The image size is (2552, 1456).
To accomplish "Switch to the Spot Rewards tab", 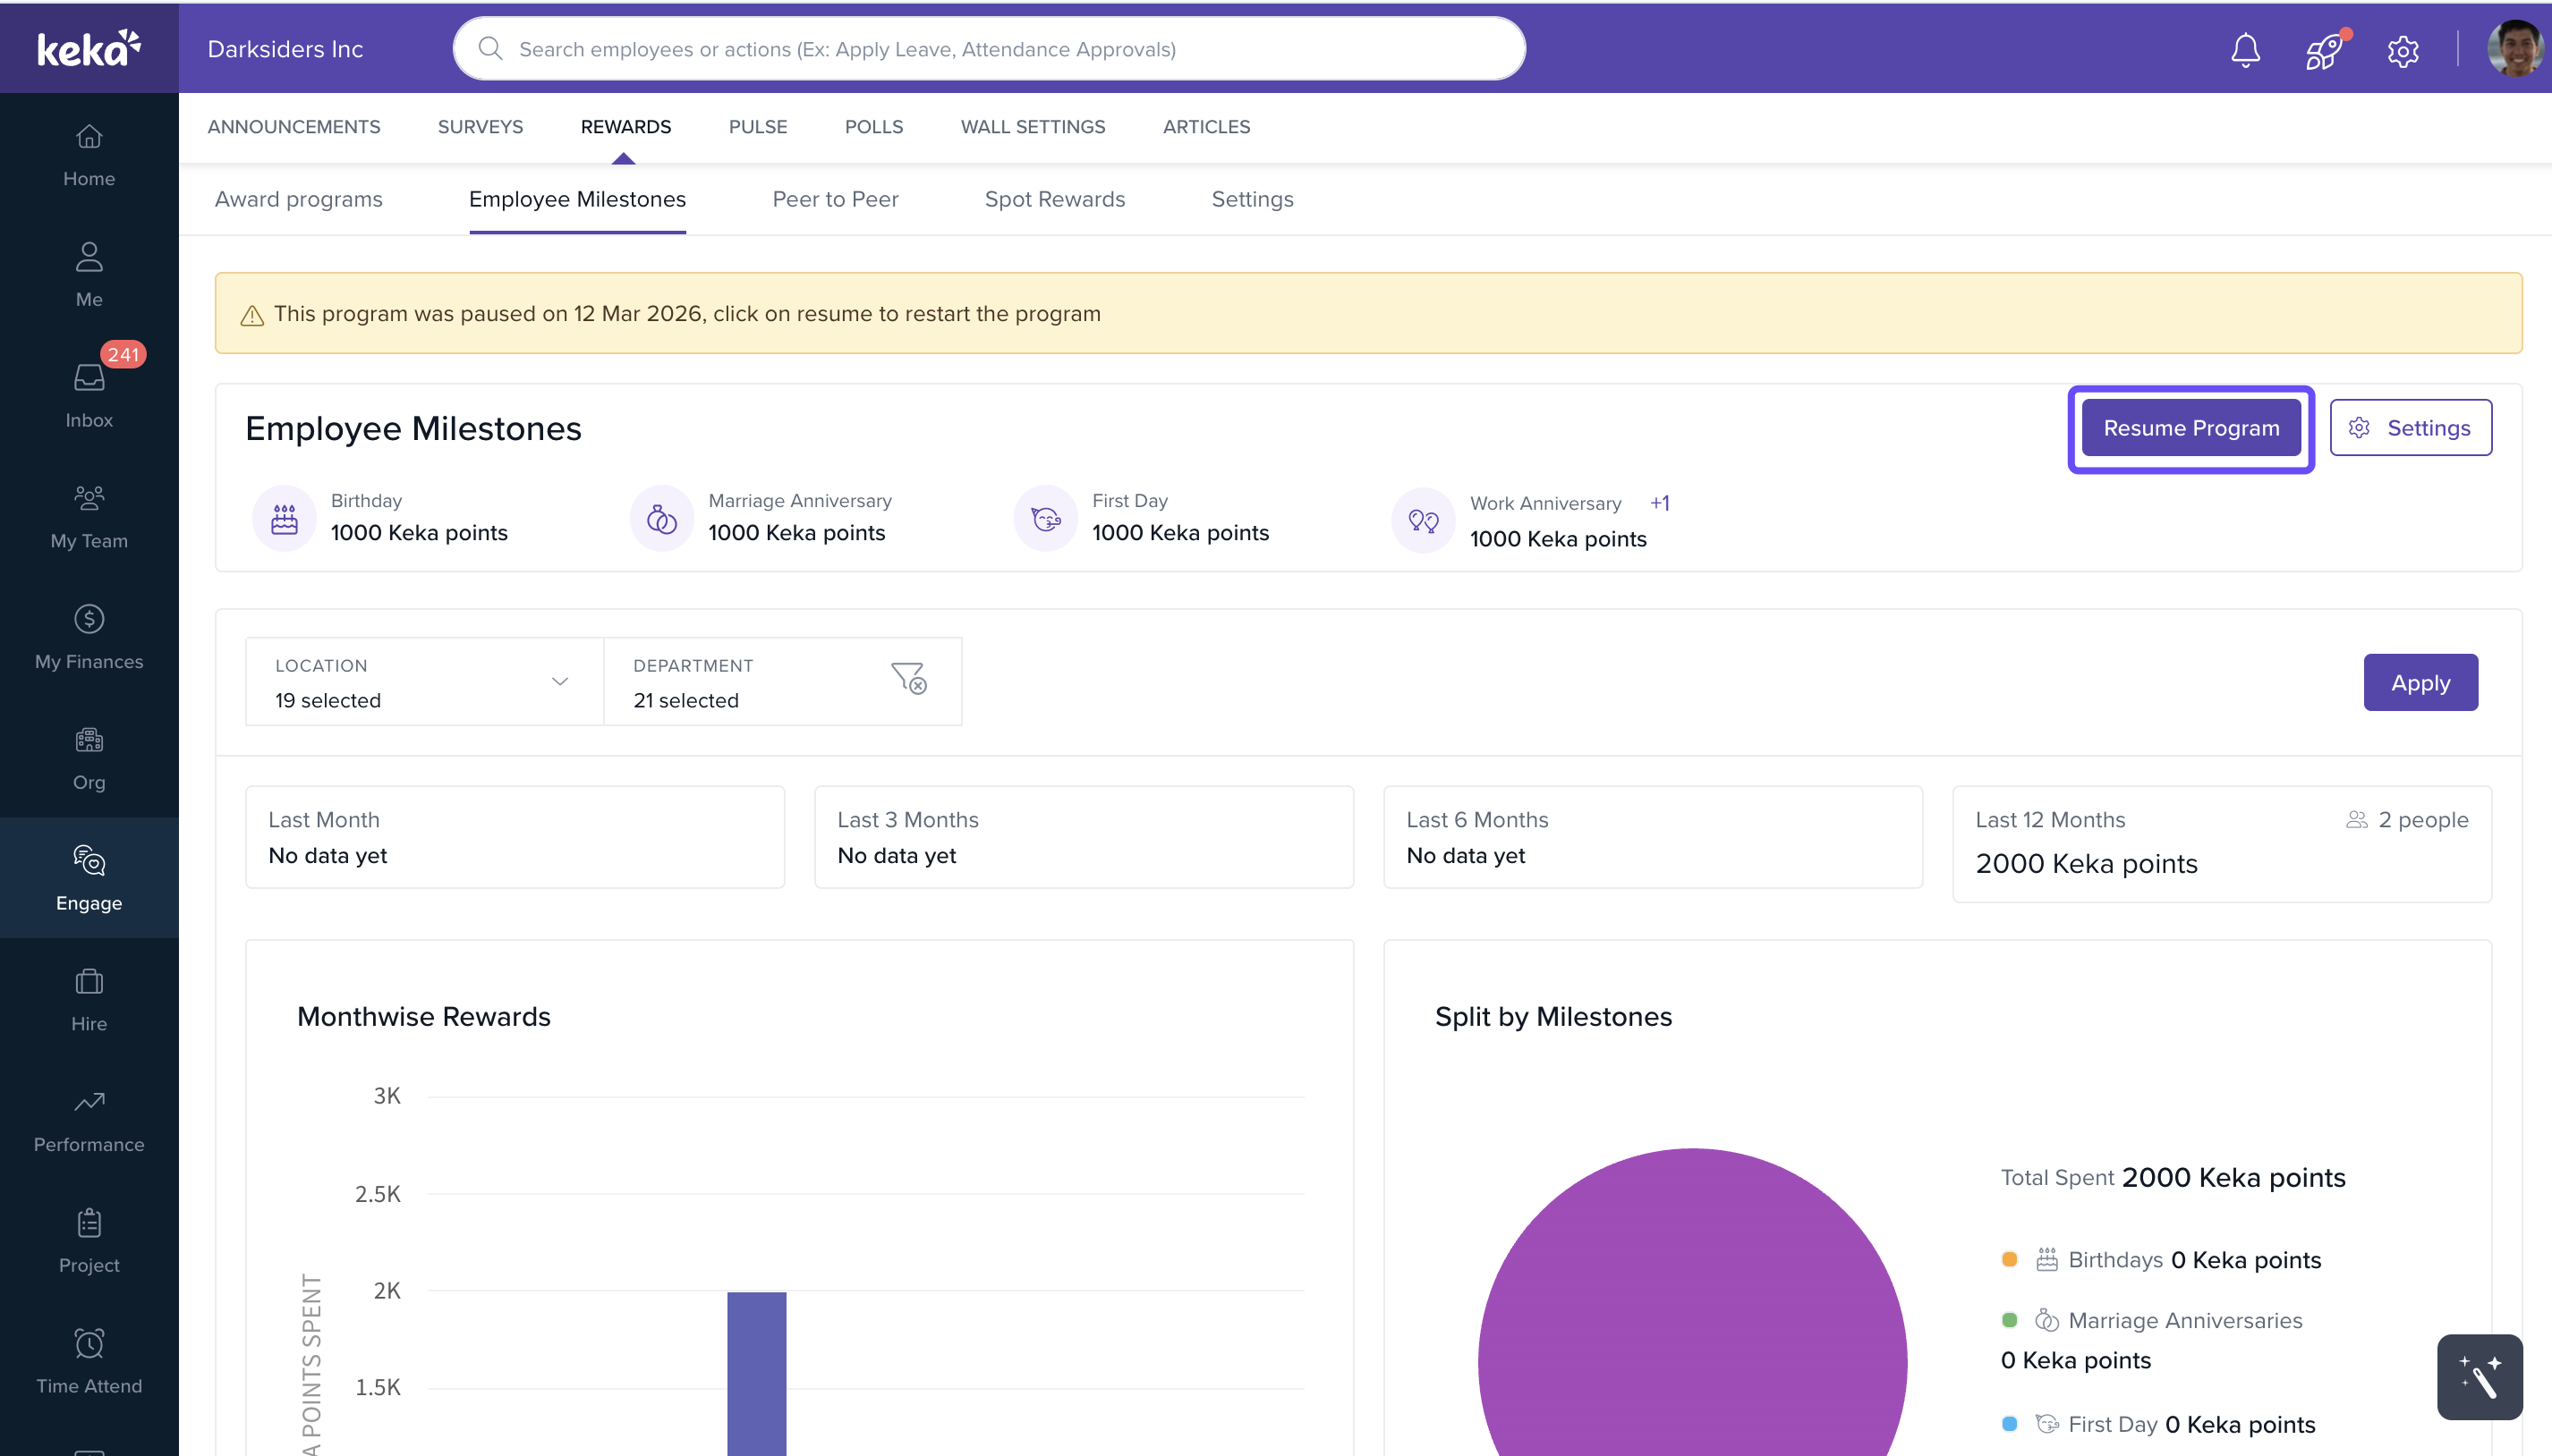I will 1054,199.
